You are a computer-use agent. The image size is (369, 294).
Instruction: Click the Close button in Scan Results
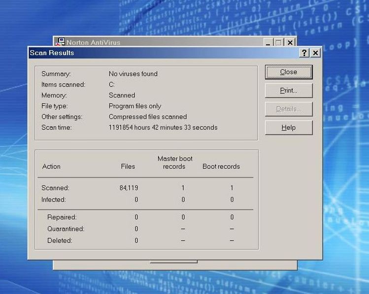click(x=289, y=72)
